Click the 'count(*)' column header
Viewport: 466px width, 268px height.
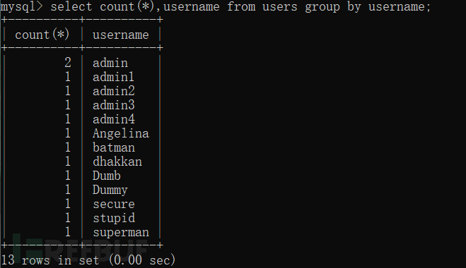pos(42,35)
